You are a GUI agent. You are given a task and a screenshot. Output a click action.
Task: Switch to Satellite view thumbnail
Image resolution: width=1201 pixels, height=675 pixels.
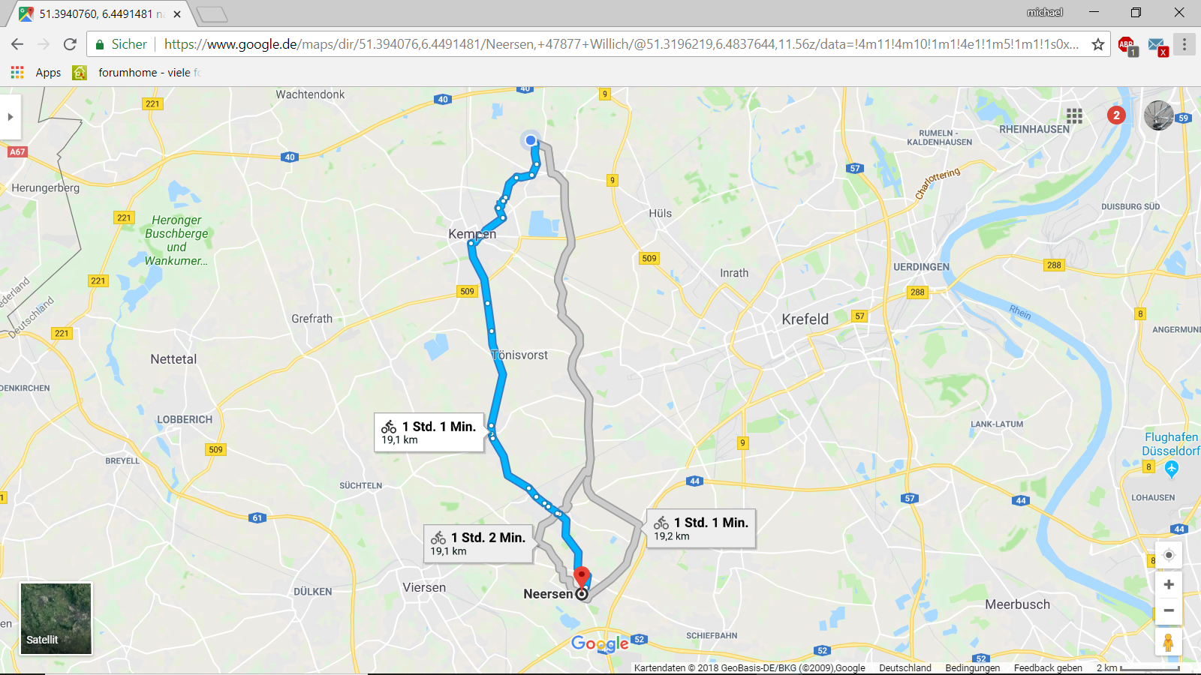(x=56, y=619)
